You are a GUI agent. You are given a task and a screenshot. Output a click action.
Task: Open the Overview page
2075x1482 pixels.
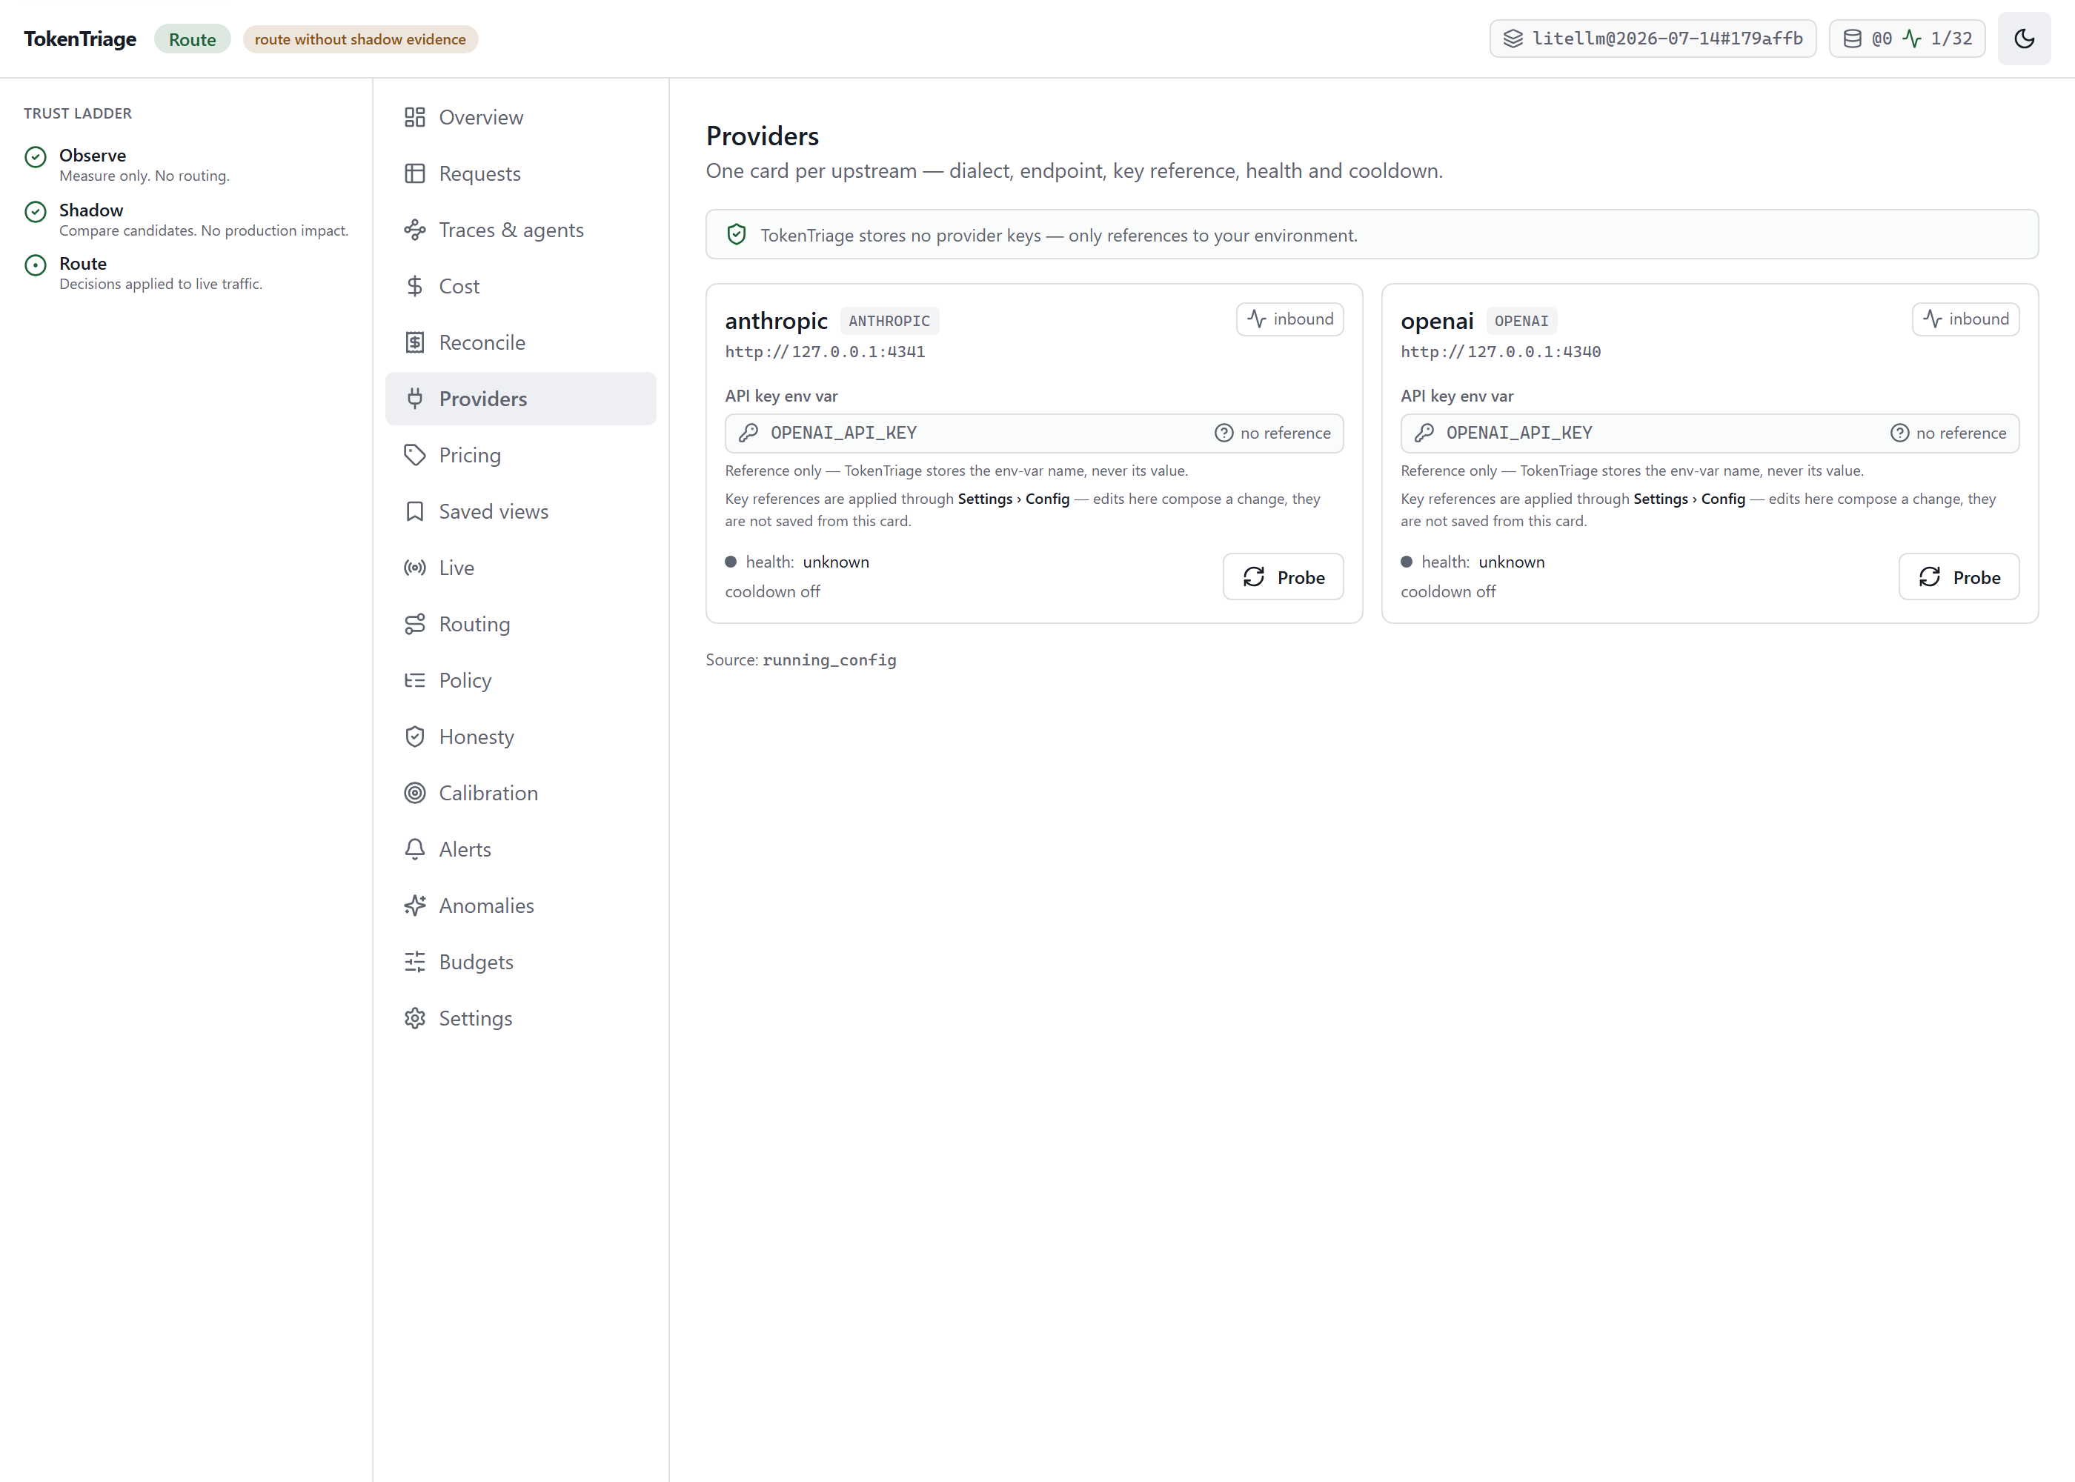pyautogui.click(x=520, y=117)
